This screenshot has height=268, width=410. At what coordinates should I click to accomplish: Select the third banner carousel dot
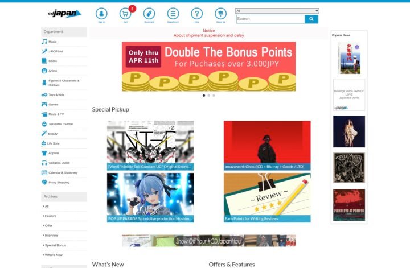pos(214,96)
